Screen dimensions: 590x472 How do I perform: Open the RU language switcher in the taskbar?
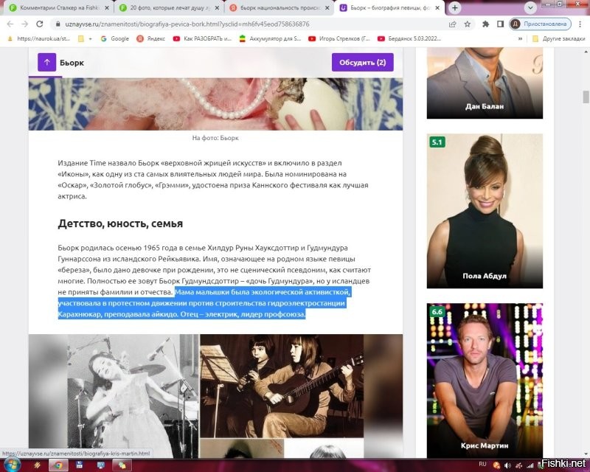pyautogui.click(x=484, y=465)
